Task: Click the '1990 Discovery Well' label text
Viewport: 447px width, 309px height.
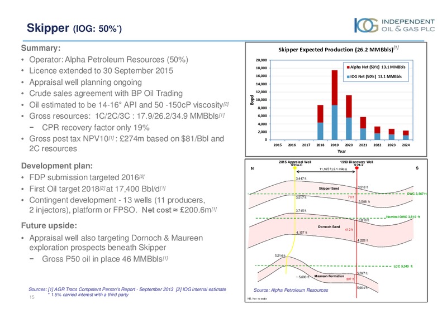Action: (356, 162)
